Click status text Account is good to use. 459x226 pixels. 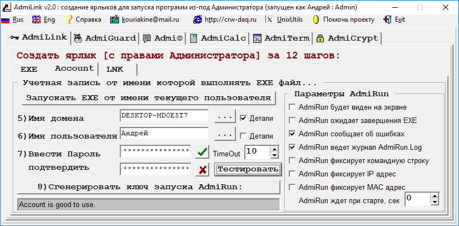[x=57, y=205]
